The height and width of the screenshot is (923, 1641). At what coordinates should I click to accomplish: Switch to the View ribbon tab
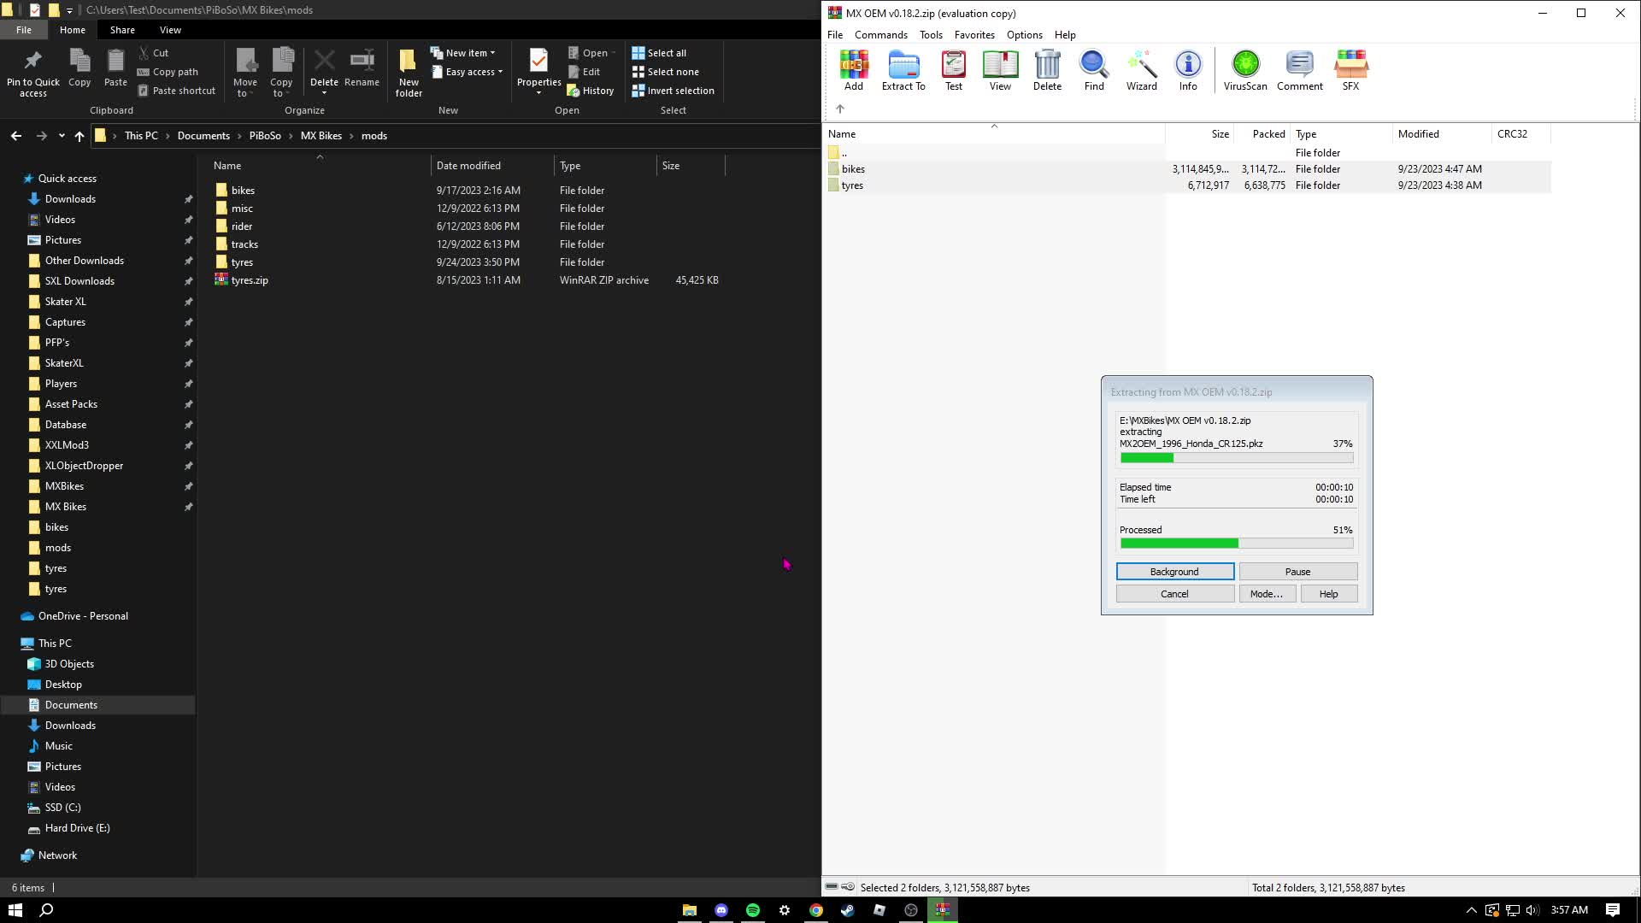(x=170, y=30)
